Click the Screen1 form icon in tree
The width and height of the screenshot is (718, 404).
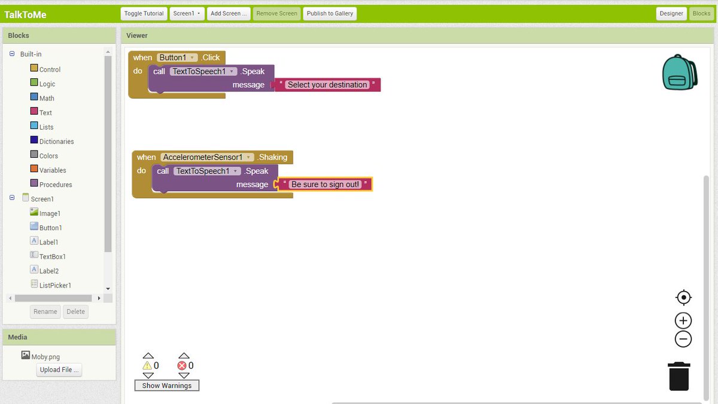(26, 198)
